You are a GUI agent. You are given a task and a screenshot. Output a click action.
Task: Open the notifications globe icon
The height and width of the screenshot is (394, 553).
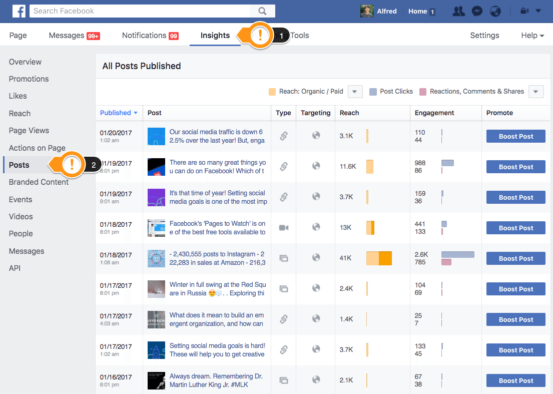495,11
